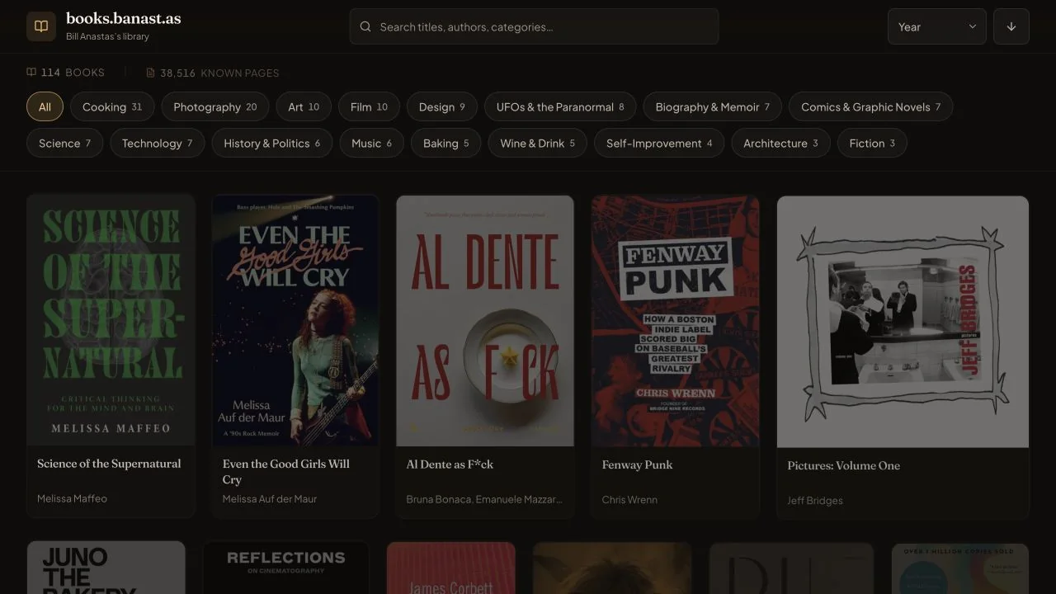Open the Reflections on Cinematography cover
1056x594 pixels.
[285, 568]
